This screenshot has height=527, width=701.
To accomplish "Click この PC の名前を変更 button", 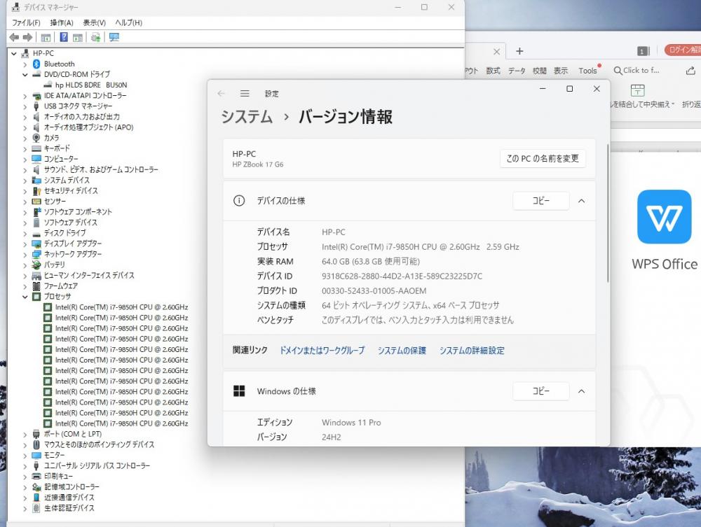I will (x=543, y=158).
